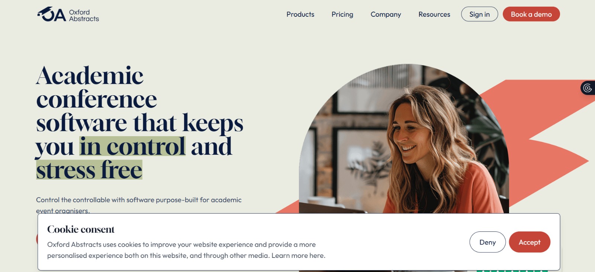Click the highlighted "in control" text
Screen dimensions: 595x272
[x=132, y=146]
